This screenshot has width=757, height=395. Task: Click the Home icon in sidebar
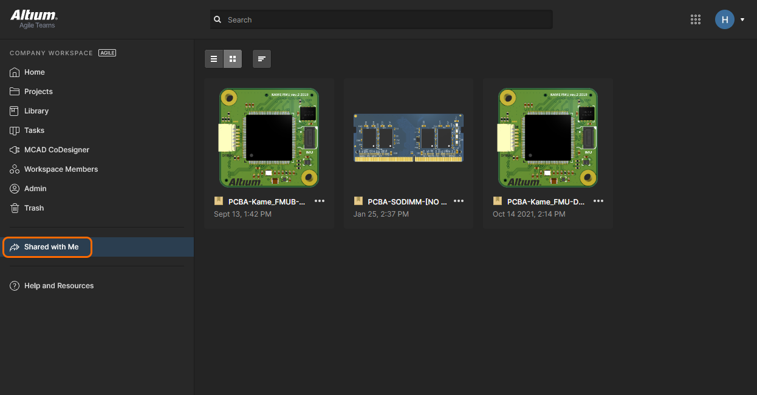pos(15,72)
